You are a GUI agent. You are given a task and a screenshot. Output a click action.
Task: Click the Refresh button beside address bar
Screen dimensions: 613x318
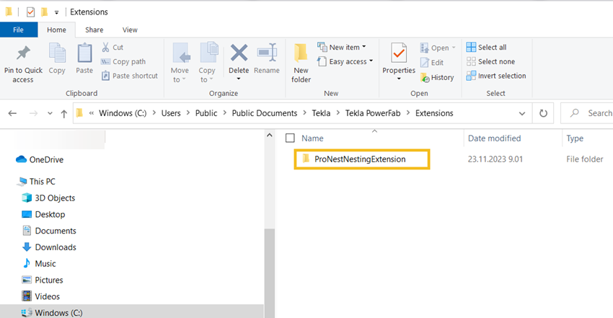544,113
